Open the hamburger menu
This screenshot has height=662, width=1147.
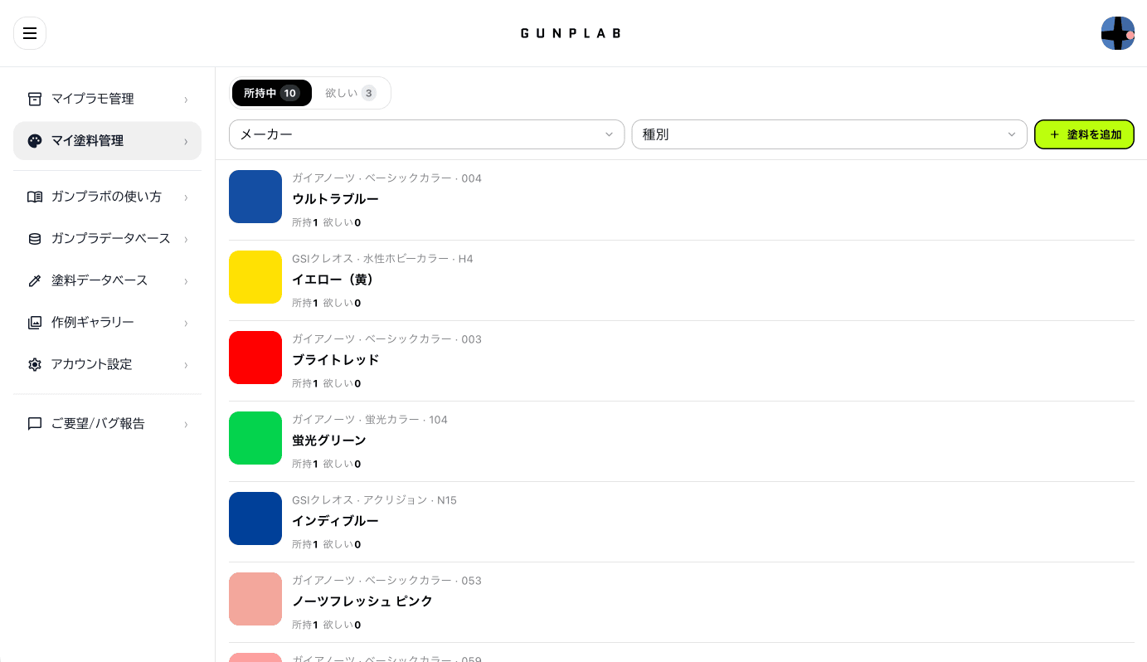point(30,33)
